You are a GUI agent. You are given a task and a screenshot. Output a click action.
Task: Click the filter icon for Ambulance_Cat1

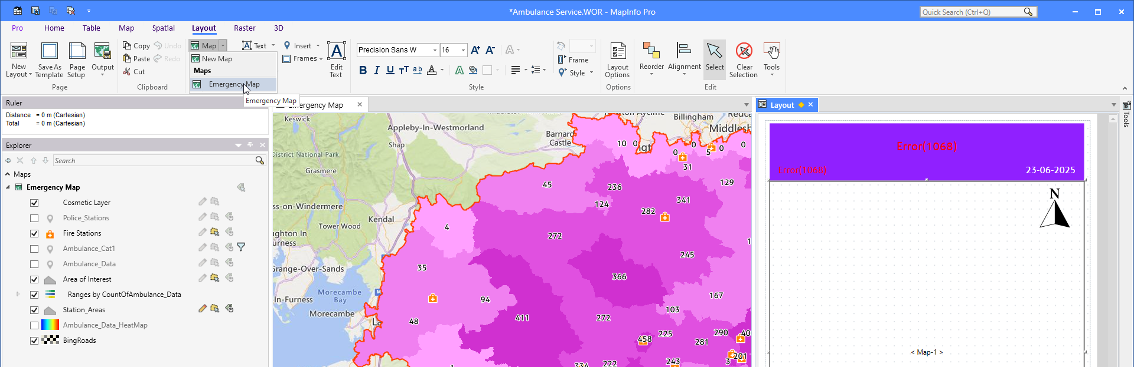(241, 247)
